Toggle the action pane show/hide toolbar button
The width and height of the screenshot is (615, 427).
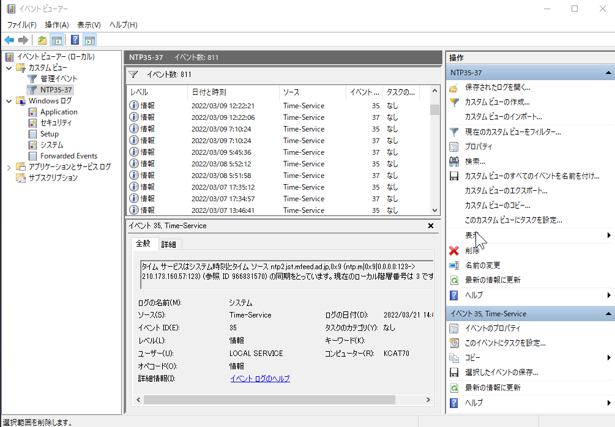tap(90, 40)
